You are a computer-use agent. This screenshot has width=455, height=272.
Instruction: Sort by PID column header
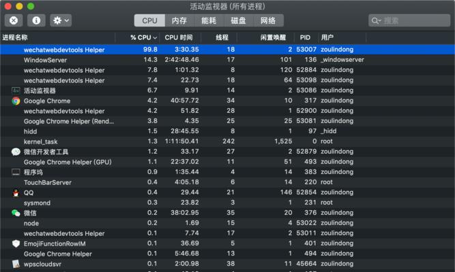click(x=305, y=37)
